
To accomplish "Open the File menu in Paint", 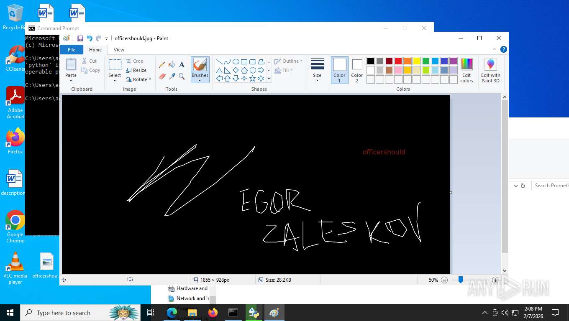I will [72, 50].
